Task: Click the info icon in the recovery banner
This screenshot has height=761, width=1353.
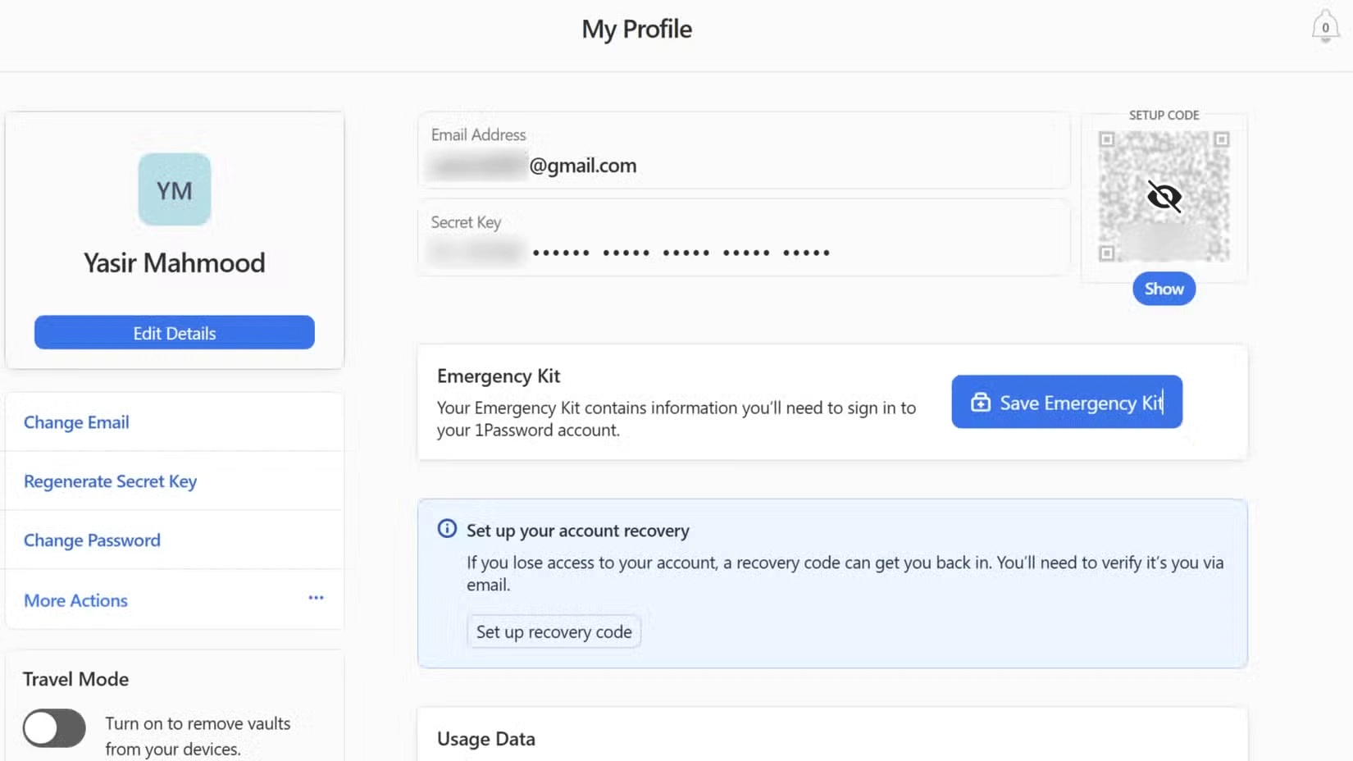Action: [446, 529]
